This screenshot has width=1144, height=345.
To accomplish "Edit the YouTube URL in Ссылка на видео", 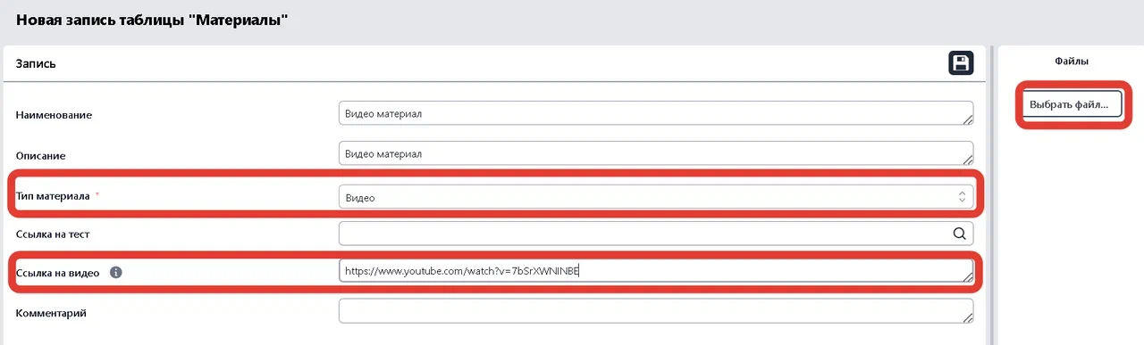I will pyautogui.click(x=656, y=271).
